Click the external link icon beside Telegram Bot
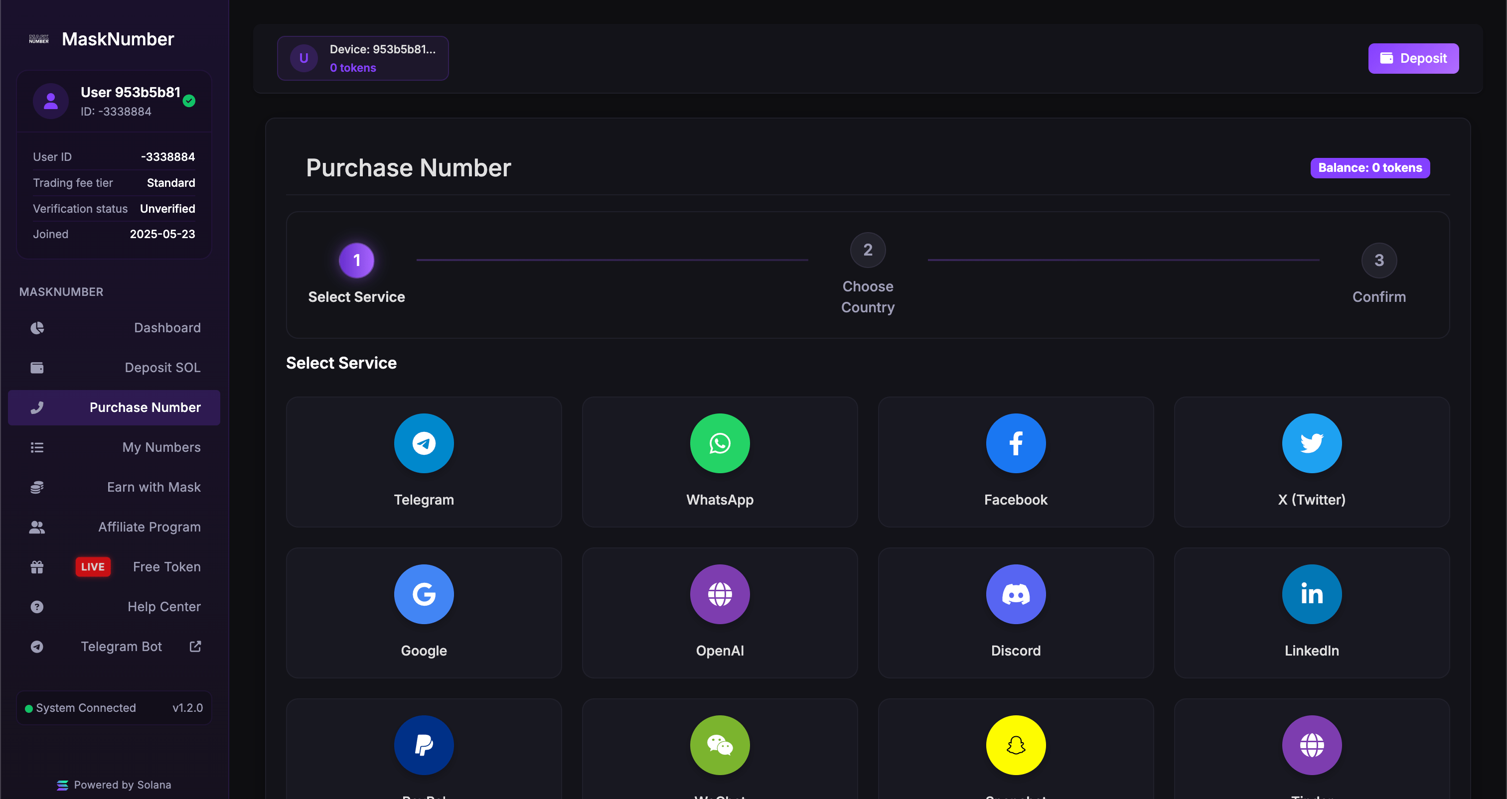Viewport: 1507px width, 799px height. tap(195, 646)
